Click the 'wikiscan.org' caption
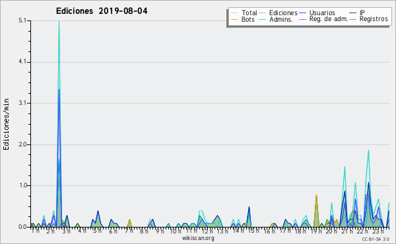Viewport: 396px width, 244px height. click(x=198, y=238)
